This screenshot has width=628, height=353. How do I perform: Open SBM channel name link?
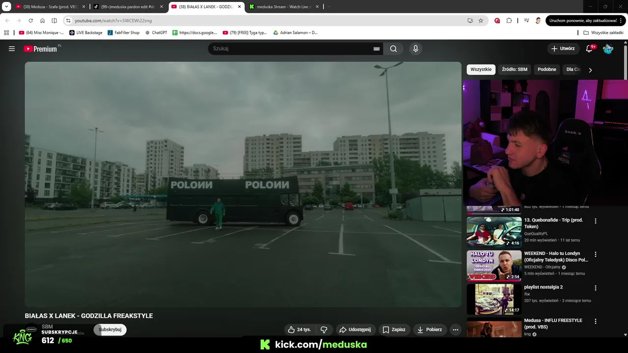(x=47, y=327)
